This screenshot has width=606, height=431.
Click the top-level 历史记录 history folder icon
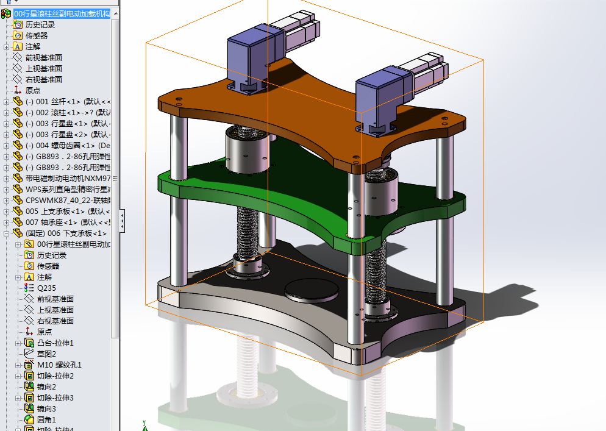pyautogui.click(x=18, y=25)
